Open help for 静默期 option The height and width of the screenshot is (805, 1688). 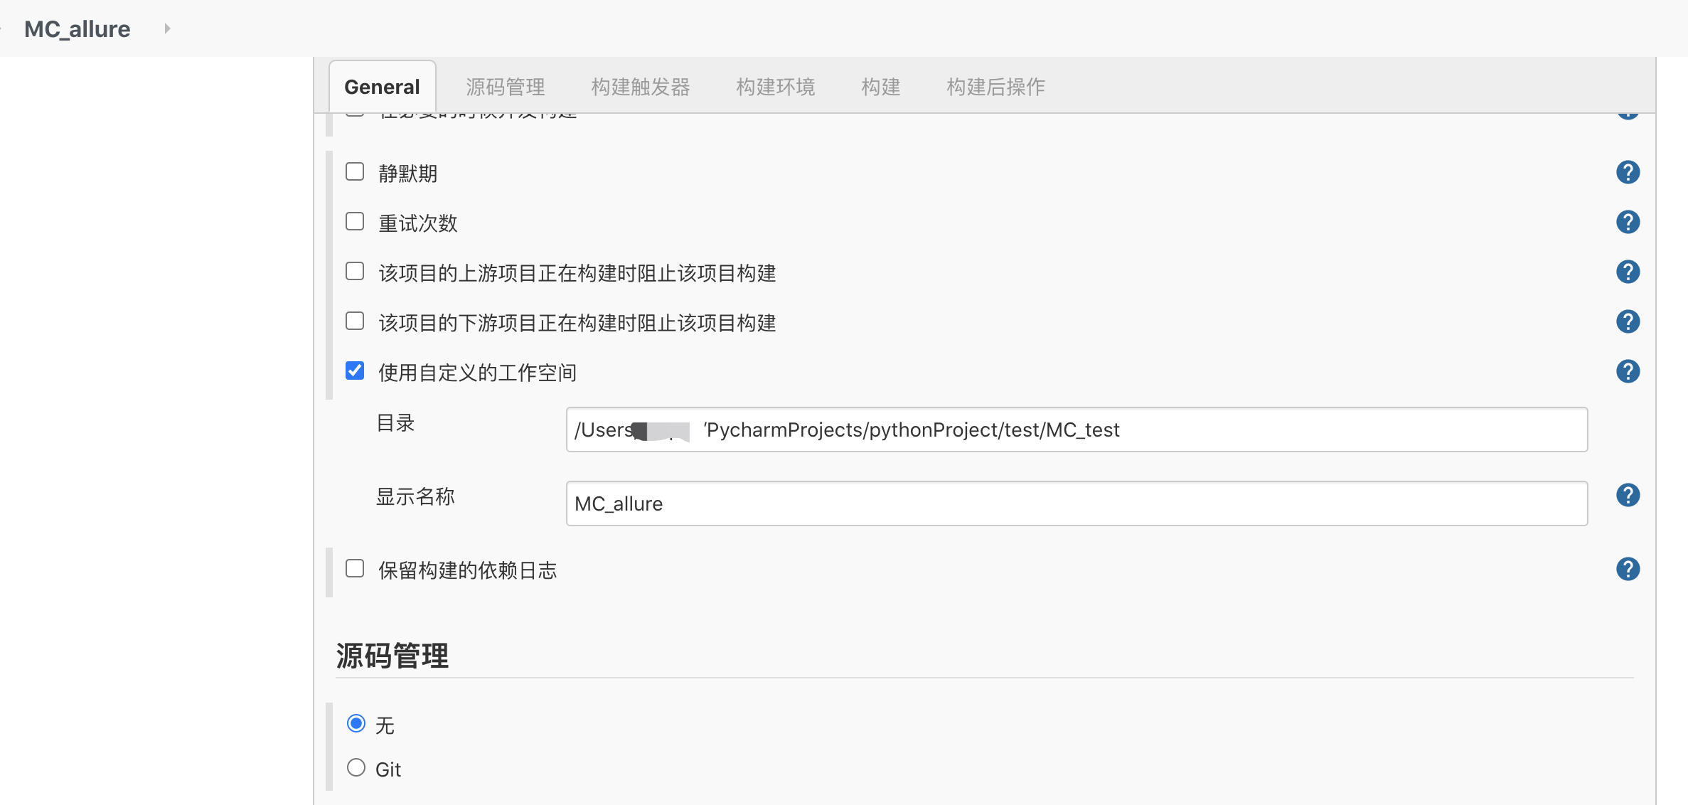tap(1628, 172)
